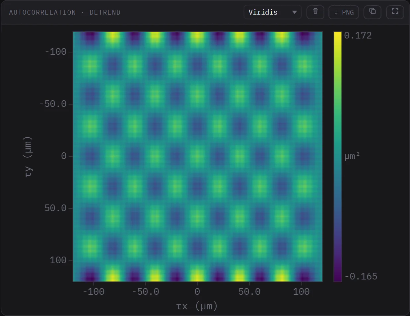Open the Viridis colormap dropdown

pyautogui.click(x=272, y=12)
